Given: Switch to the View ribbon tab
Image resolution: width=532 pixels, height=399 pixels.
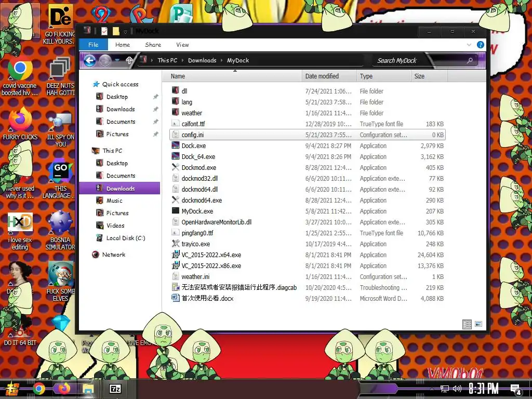Looking at the screenshot, I should pyautogui.click(x=182, y=45).
